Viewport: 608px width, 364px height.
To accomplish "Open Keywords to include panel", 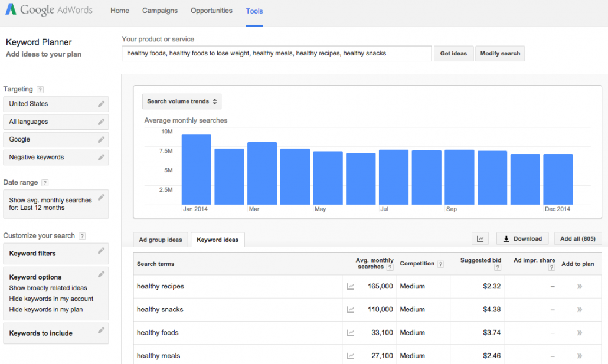I will tap(56, 333).
